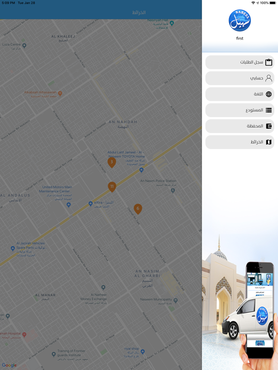The width and height of the screenshot is (278, 370).
Task: Open my account menu item حسابي
Action: click(x=240, y=78)
